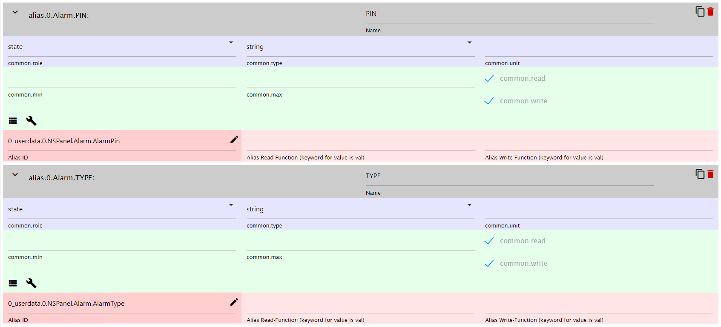Delete the alias.0.Alarm.TYPE entry
The width and height of the screenshot is (721, 327).
(x=710, y=174)
